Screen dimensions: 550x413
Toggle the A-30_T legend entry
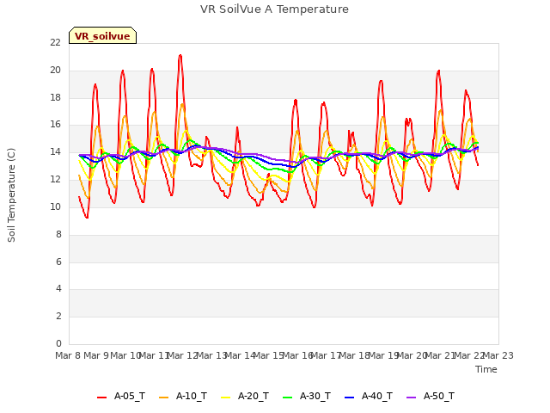[307, 396]
